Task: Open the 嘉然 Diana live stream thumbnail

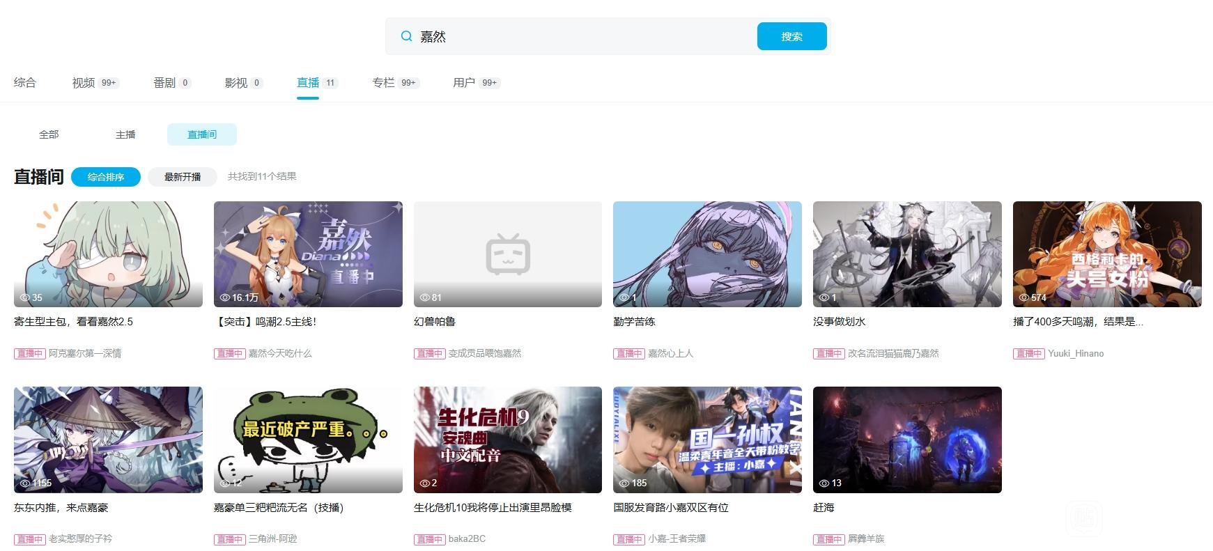Action: click(308, 254)
